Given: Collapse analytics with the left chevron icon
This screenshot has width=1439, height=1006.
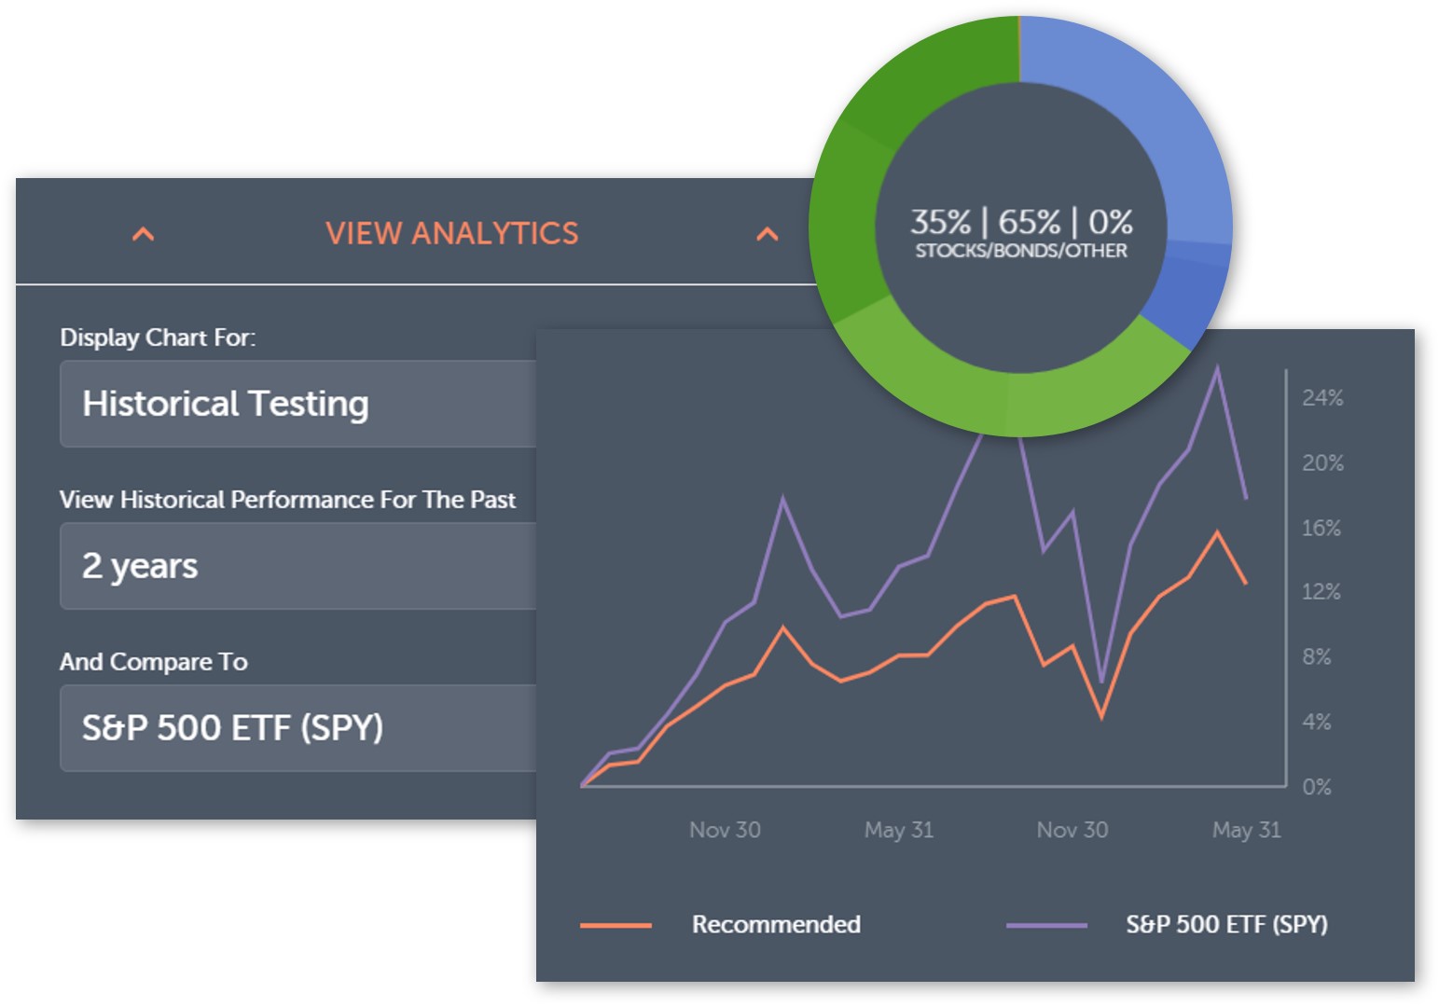Looking at the screenshot, I should (143, 234).
